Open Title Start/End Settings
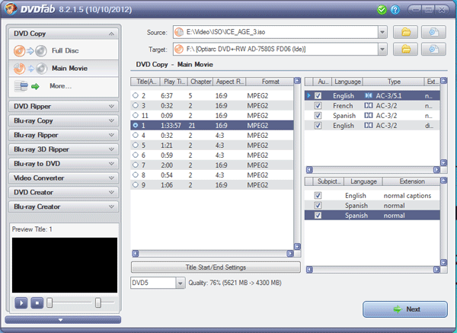Viewport: 457px width, 333px height. coord(216,267)
